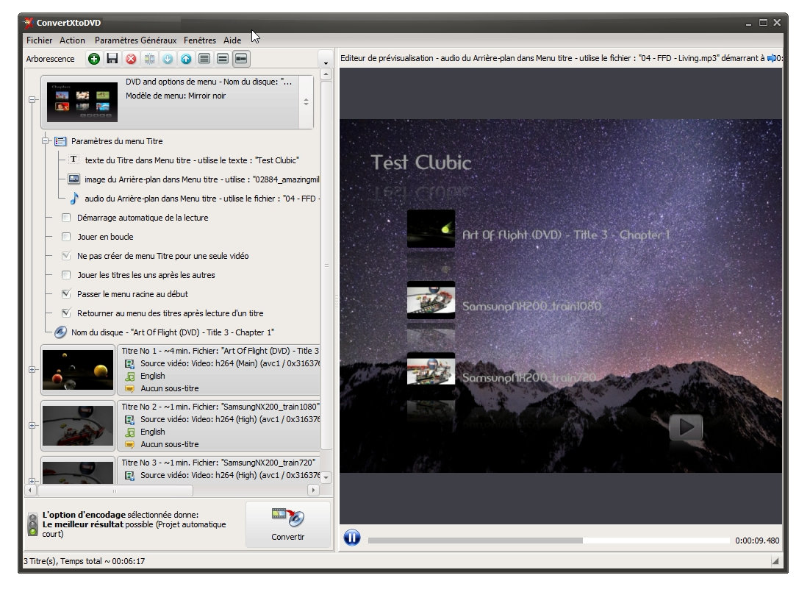Remove the selected title with the red X icon

tap(129, 59)
